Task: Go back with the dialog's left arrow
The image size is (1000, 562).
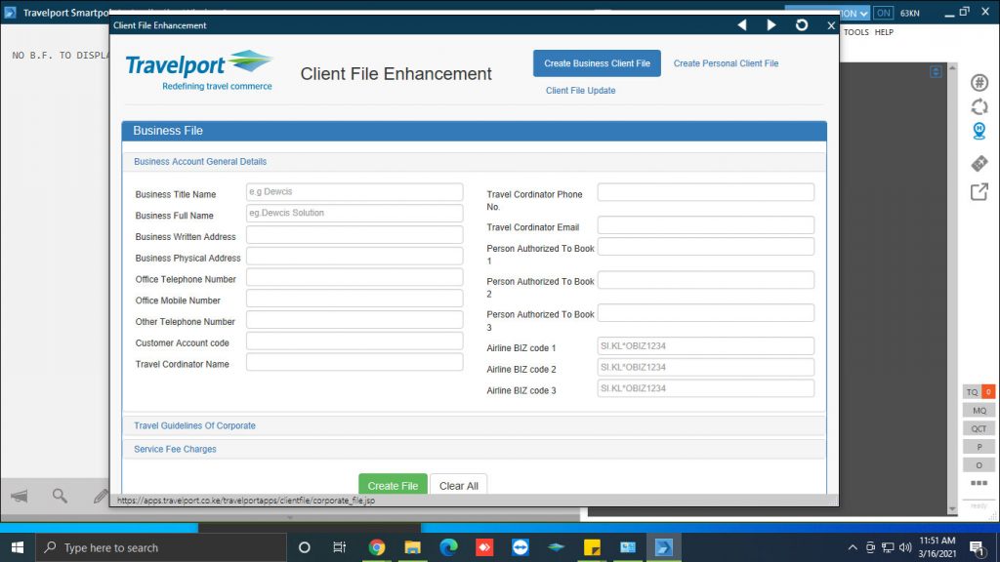Action: [742, 24]
